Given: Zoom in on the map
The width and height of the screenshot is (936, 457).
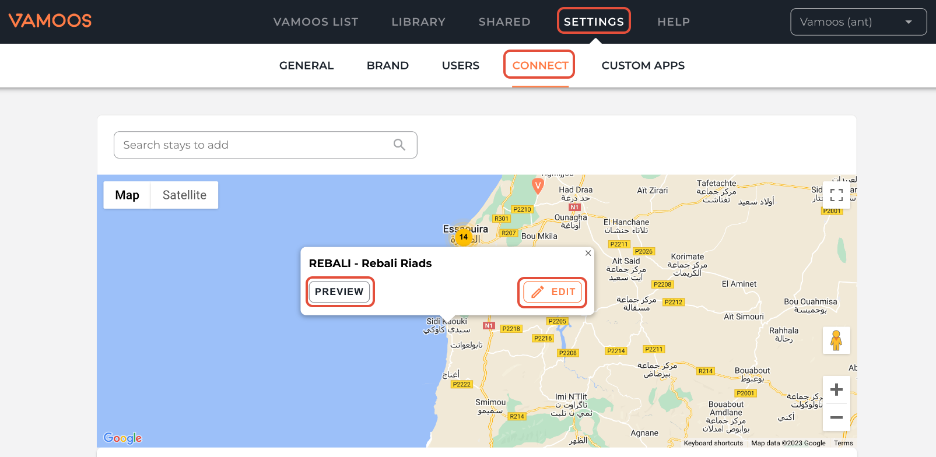Looking at the screenshot, I should 836,389.
